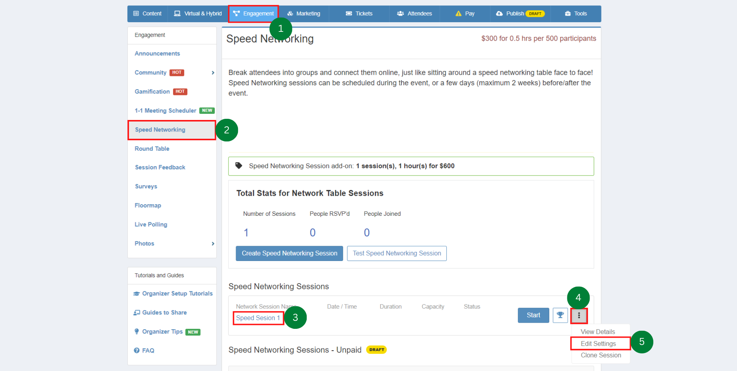737x371 pixels.
Task: Click Test Speed Networking Session button
Action: (397, 253)
